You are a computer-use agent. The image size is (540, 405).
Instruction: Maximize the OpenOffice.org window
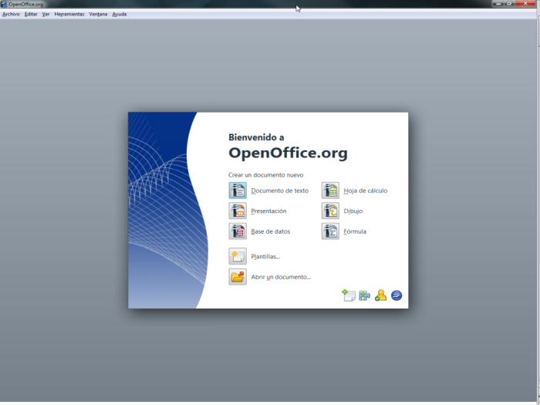tap(509, 3)
